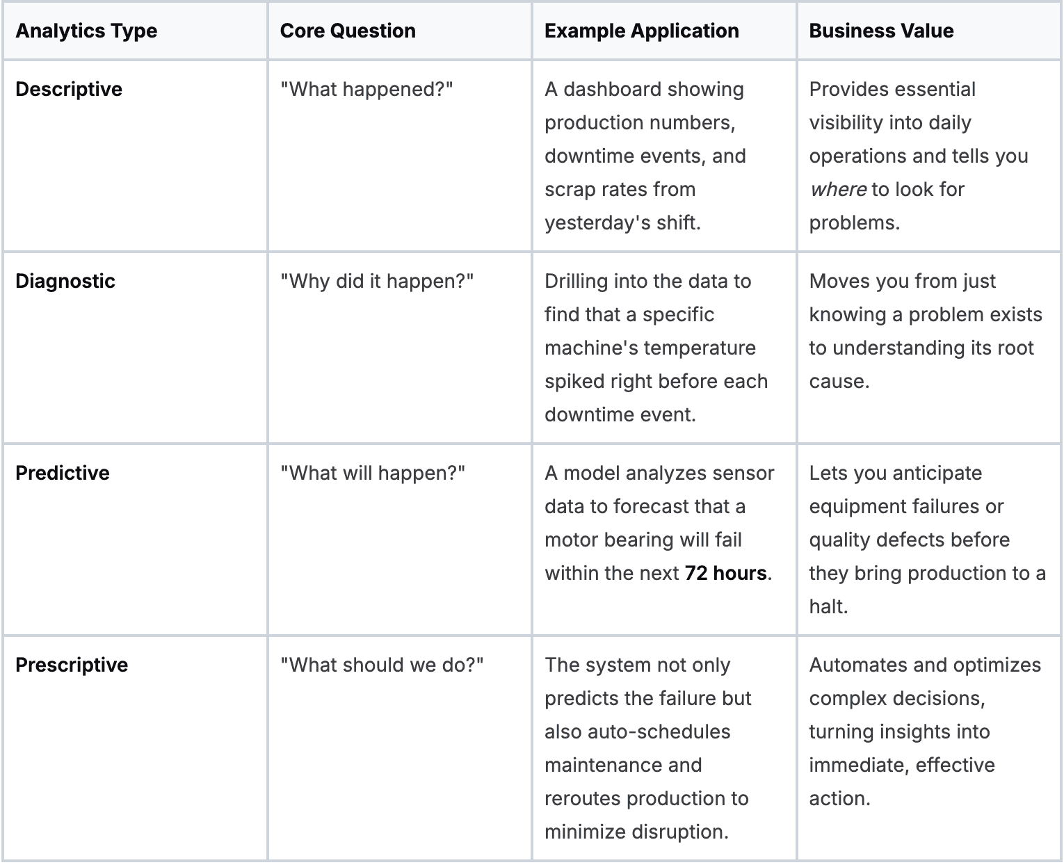The height and width of the screenshot is (865, 1064).
Task: Select the "Prescriptive" row label
Action: [x=72, y=665]
